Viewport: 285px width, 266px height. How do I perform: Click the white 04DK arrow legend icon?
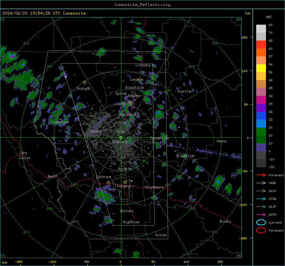click(x=261, y=183)
